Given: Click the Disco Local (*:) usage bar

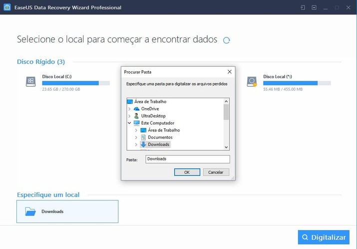Looking at the screenshot, I should coord(297,83).
